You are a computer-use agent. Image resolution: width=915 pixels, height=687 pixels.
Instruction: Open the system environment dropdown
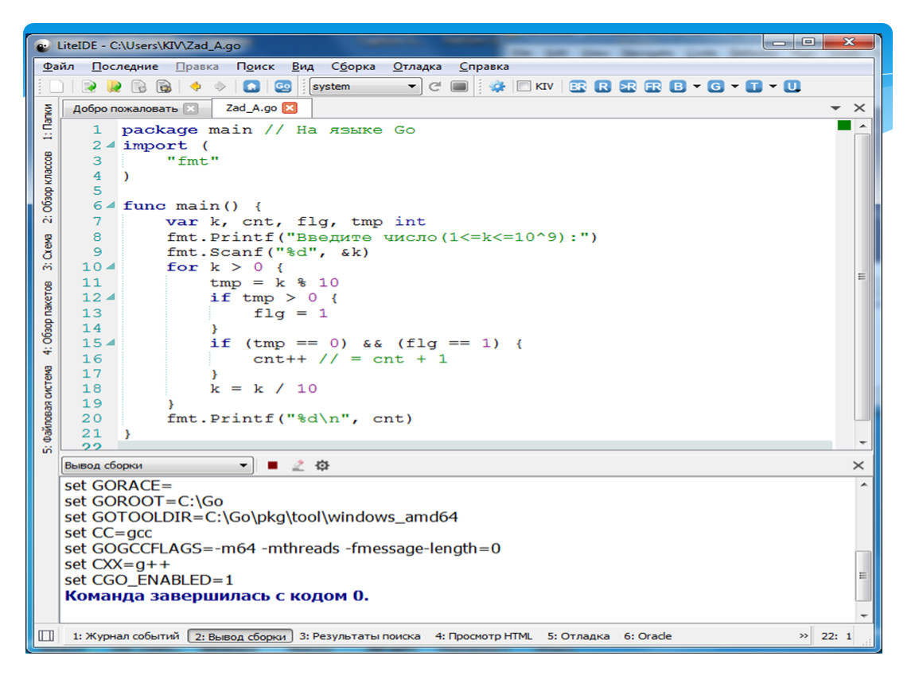[x=365, y=87]
